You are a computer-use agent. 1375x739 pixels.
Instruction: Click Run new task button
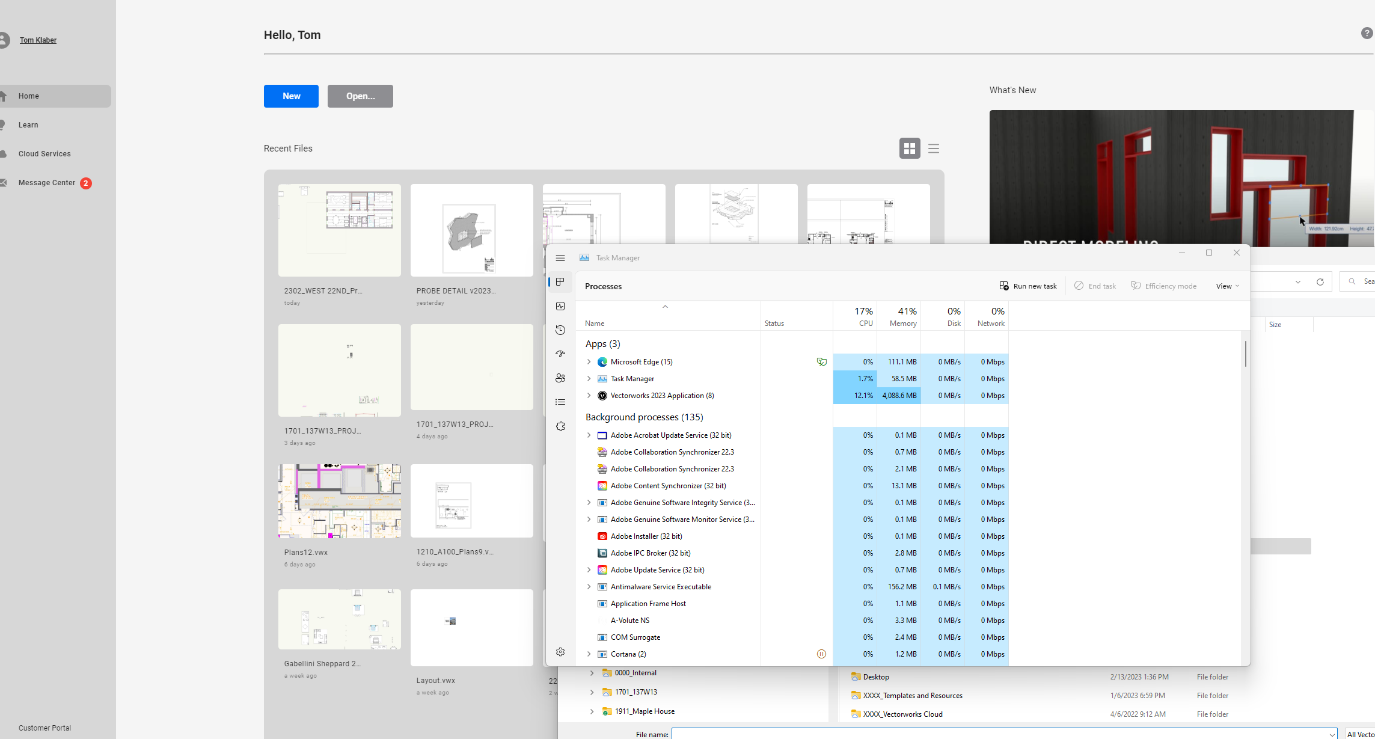pyautogui.click(x=1027, y=286)
